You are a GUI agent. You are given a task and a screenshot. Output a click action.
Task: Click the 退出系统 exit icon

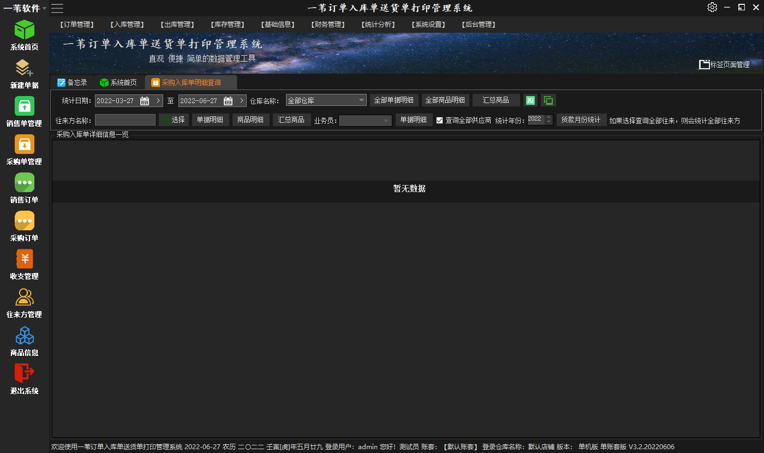(25, 373)
